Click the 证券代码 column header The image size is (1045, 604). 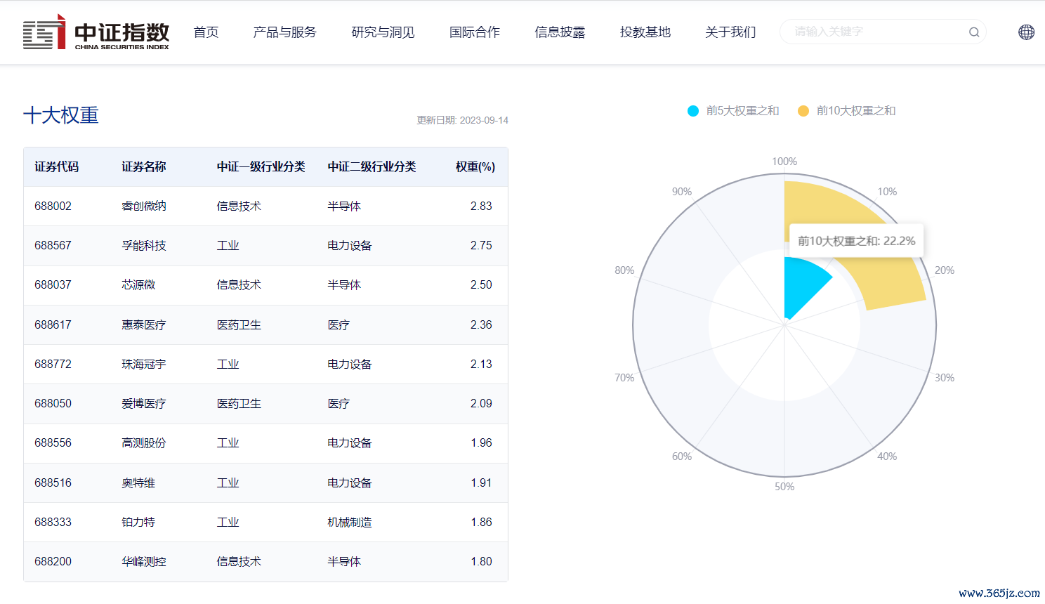[x=57, y=167]
